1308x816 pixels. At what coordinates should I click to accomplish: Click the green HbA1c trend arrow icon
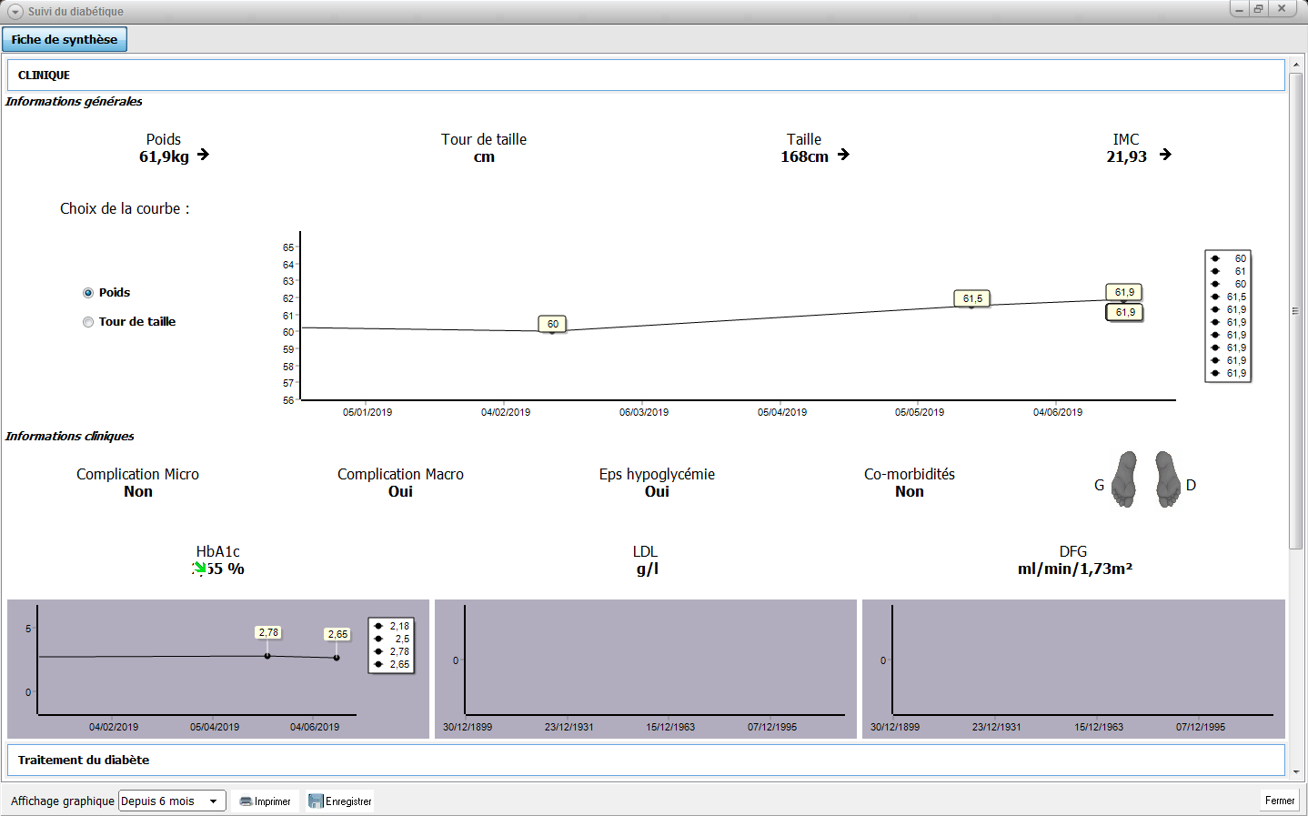(199, 569)
